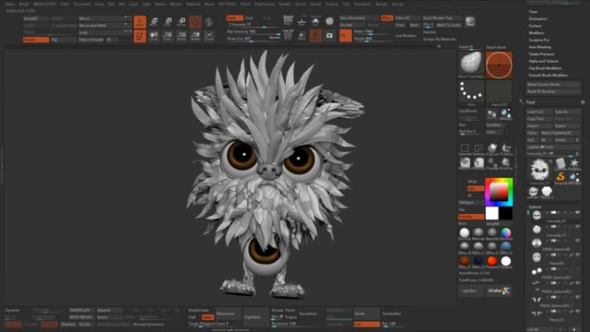The image size is (590, 332).
Task: Click the ZRemesher button
Action: pyautogui.click(x=228, y=314)
